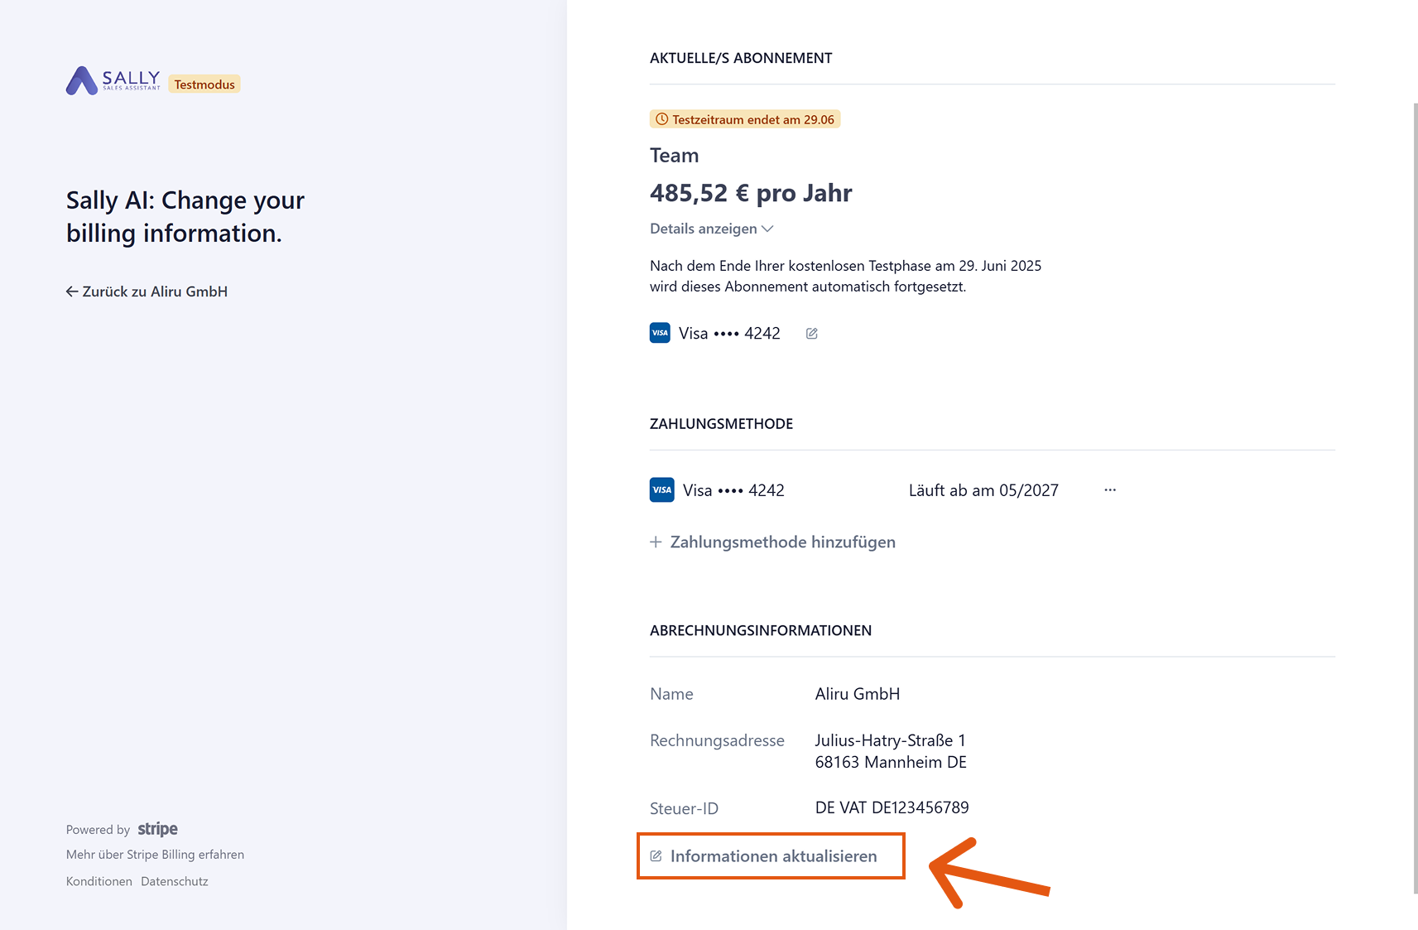Screen dimensions: 1418x930
Task: Click the Testmodus badge
Action: click(x=204, y=84)
